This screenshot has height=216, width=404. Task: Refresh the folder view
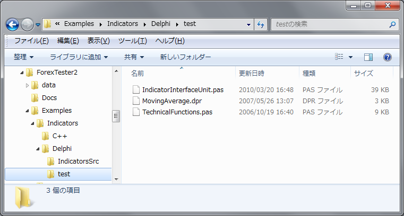pos(261,25)
